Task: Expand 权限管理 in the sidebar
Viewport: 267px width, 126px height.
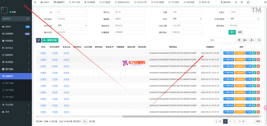Action: click(16, 41)
